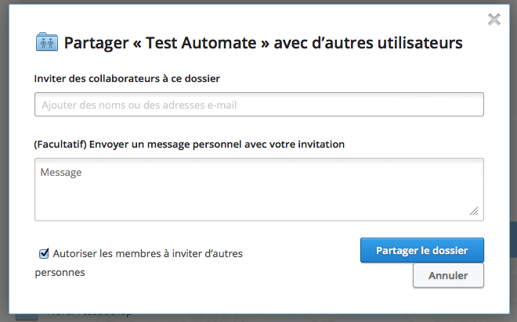Click the word 'personnes' under the checkbox

pos(60,273)
